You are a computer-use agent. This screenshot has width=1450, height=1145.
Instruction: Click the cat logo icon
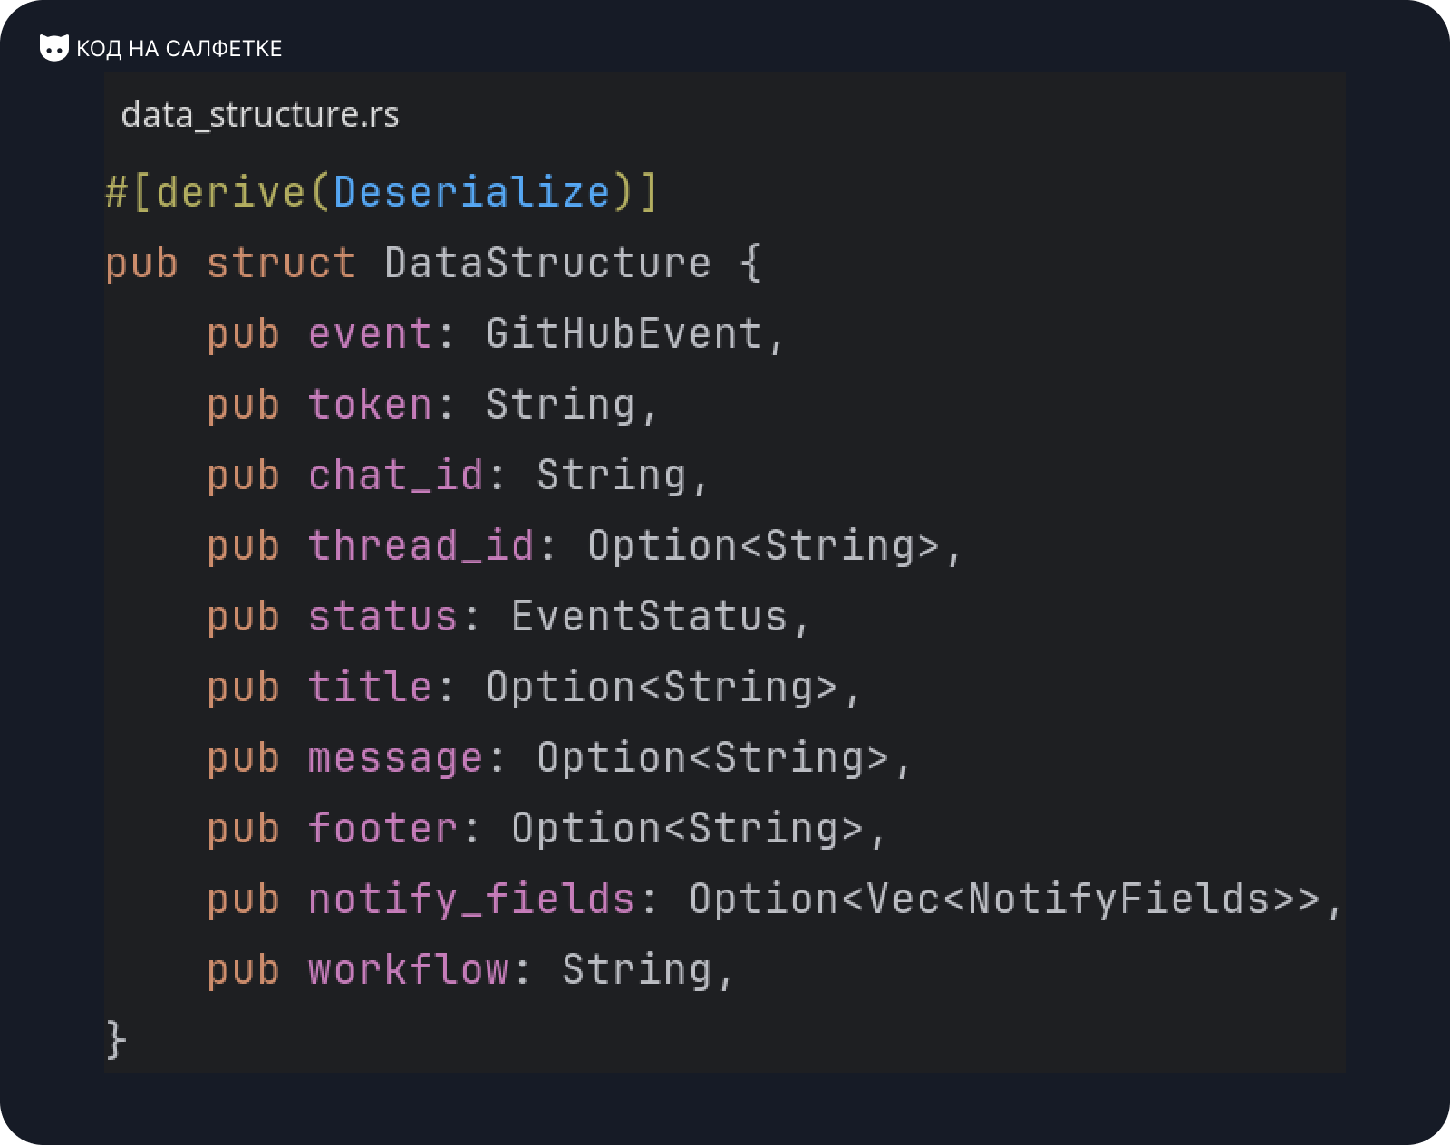click(x=54, y=48)
